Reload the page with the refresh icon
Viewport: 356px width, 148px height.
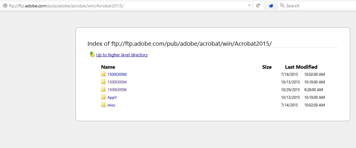point(258,6)
